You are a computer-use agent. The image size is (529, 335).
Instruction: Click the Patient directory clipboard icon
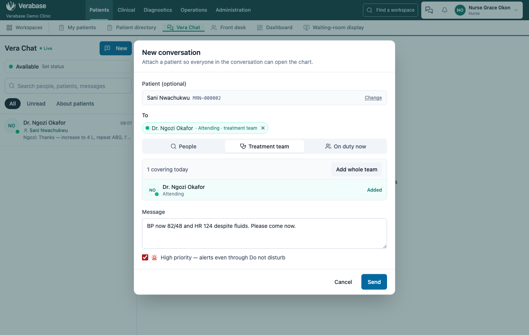pyautogui.click(x=110, y=28)
